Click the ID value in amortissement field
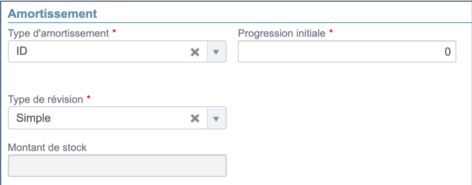The width and height of the screenshot is (472, 185). [21, 52]
